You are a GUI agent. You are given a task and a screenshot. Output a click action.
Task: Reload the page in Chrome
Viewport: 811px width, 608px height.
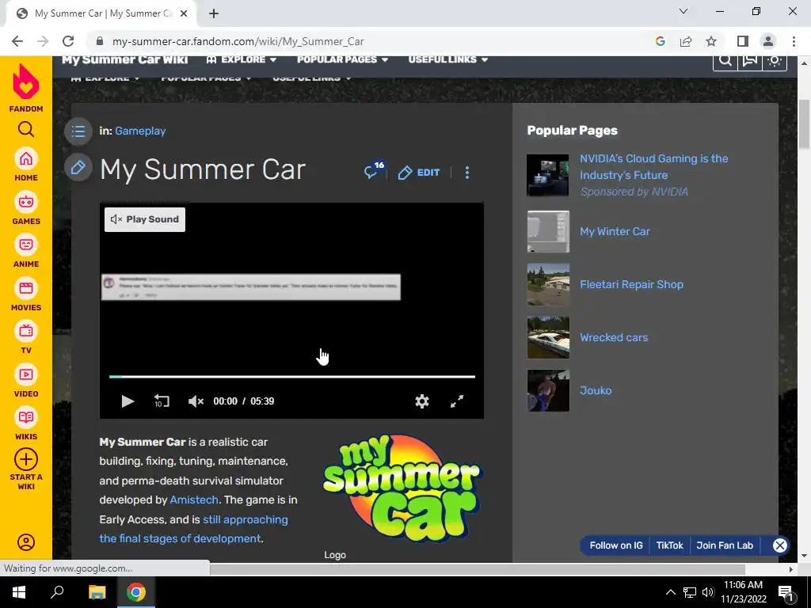pyautogui.click(x=68, y=41)
